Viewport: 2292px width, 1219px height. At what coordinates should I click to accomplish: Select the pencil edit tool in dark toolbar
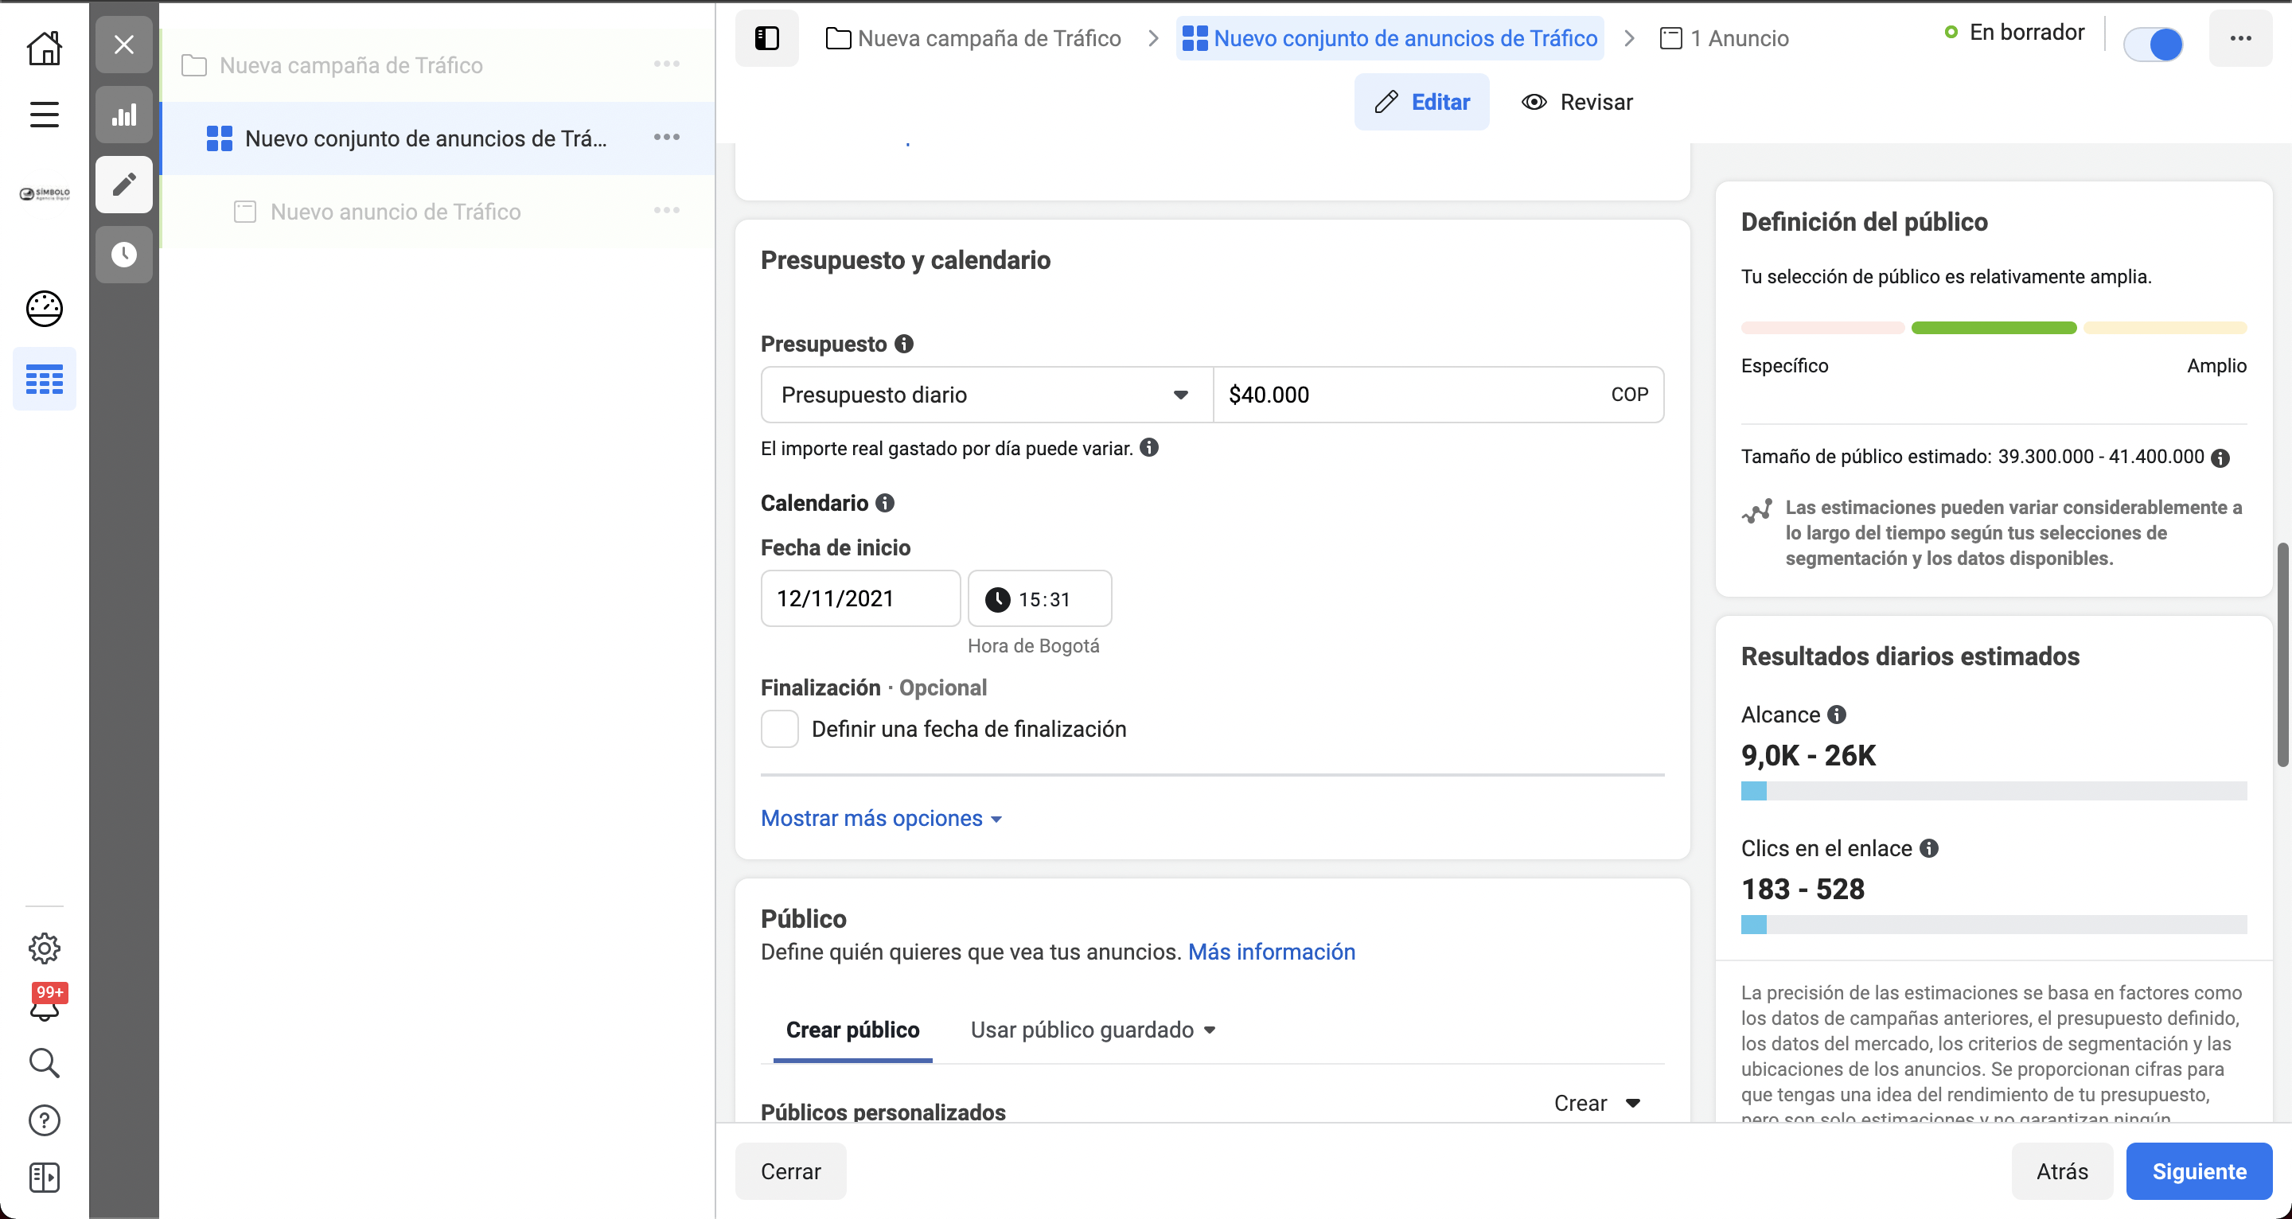[x=125, y=184]
